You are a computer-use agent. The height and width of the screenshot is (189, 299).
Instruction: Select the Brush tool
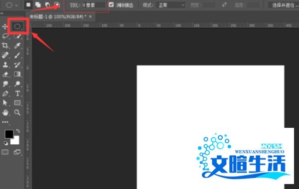(x=17, y=55)
